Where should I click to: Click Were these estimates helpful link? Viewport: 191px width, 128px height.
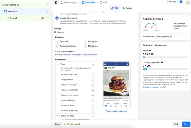[x=154, y=87]
